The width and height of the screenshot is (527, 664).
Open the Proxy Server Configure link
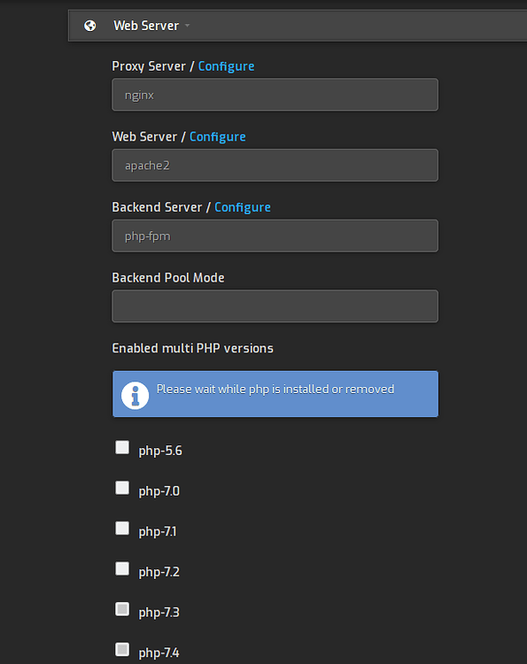[226, 66]
